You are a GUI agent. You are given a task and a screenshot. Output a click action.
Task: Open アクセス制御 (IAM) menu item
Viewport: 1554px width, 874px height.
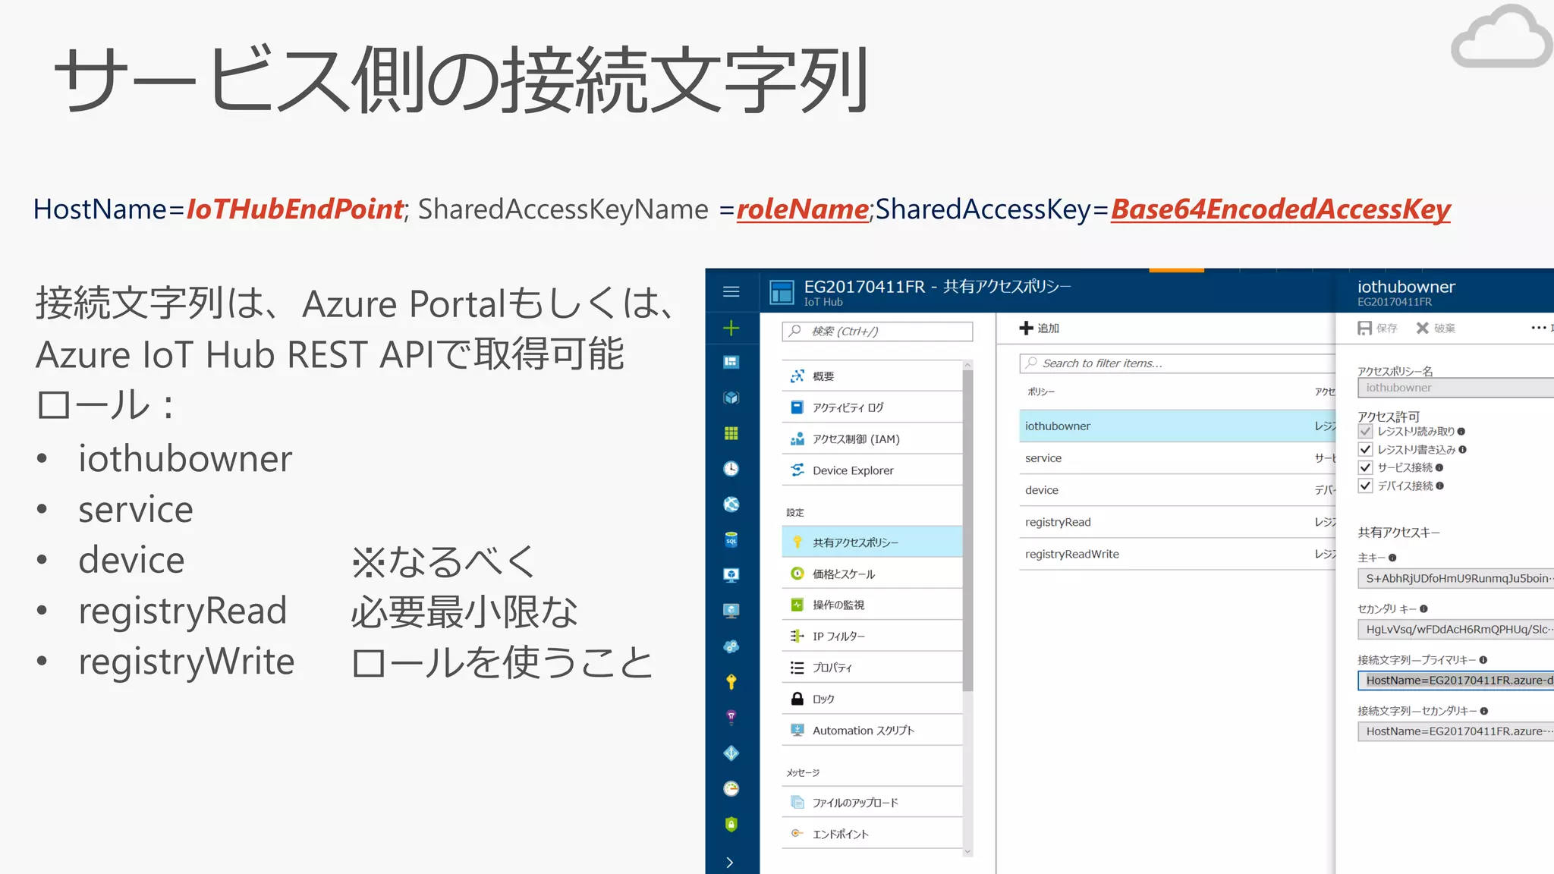pyautogui.click(x=872, y=439)
